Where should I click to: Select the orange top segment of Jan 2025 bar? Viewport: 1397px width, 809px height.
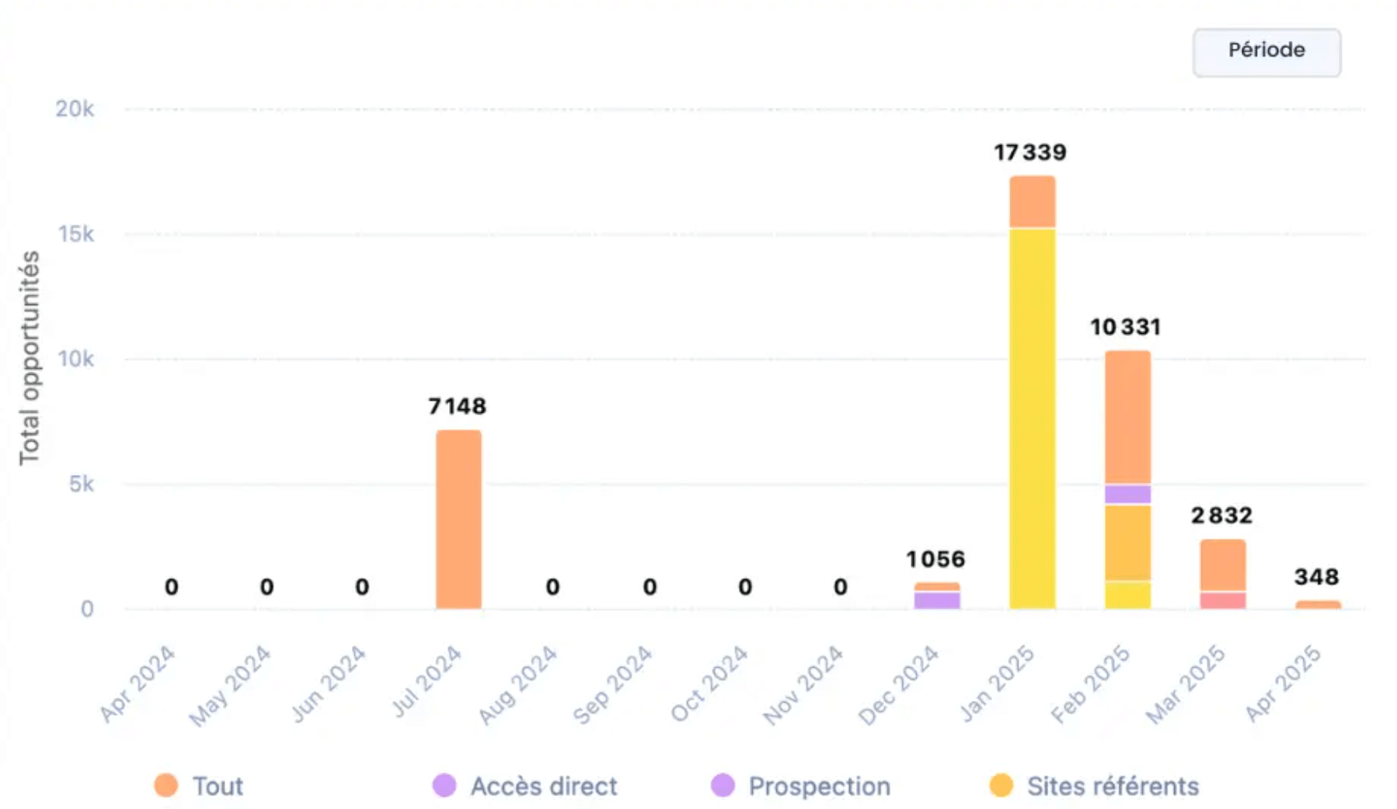pos(1032,201)
